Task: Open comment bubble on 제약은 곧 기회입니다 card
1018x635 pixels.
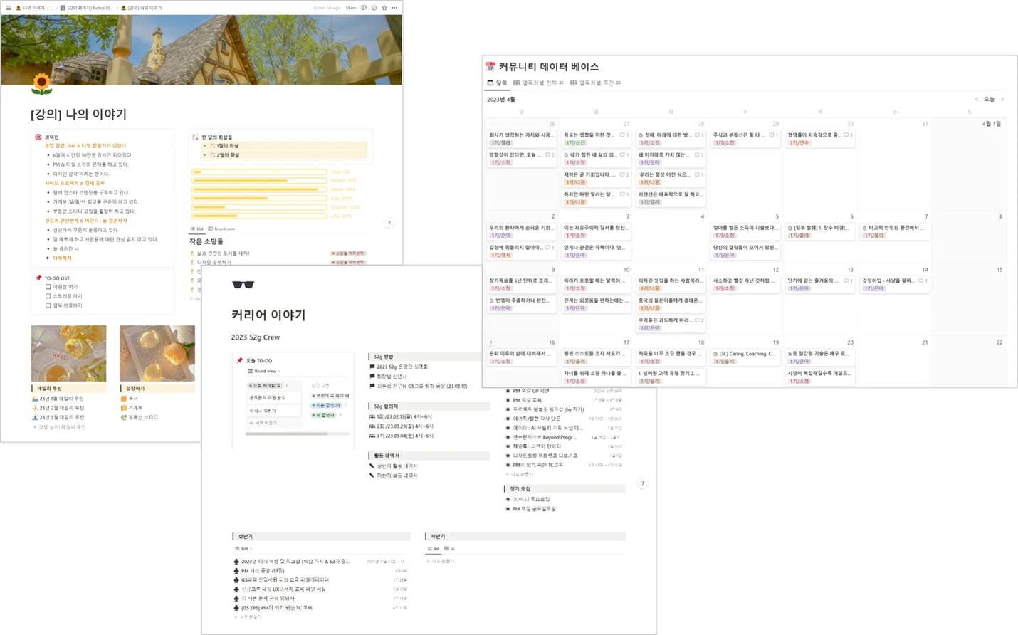Action: pyautogui.click(x=624, y=174)
